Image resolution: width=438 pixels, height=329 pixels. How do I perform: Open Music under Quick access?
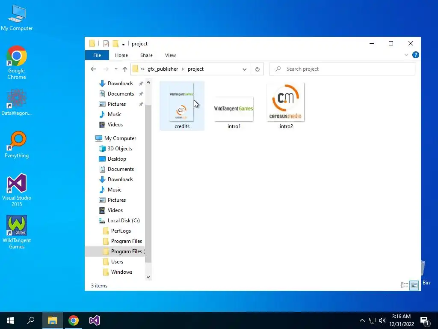point(115,114)
